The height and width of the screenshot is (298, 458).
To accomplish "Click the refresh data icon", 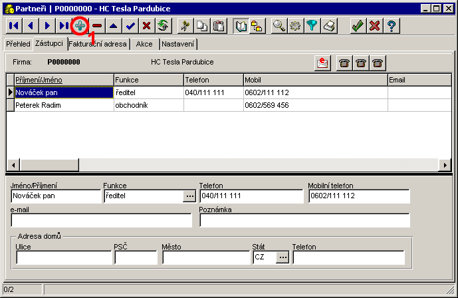I will click(x=164, y=26).
